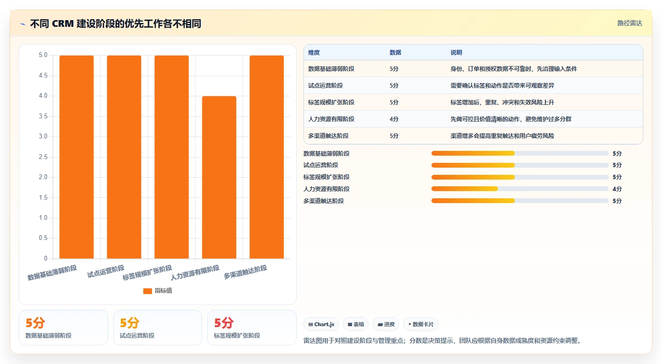Click the 多渠道触达阶段 progress bar
Screen dimensions: 662x364
tap(520, 201)
